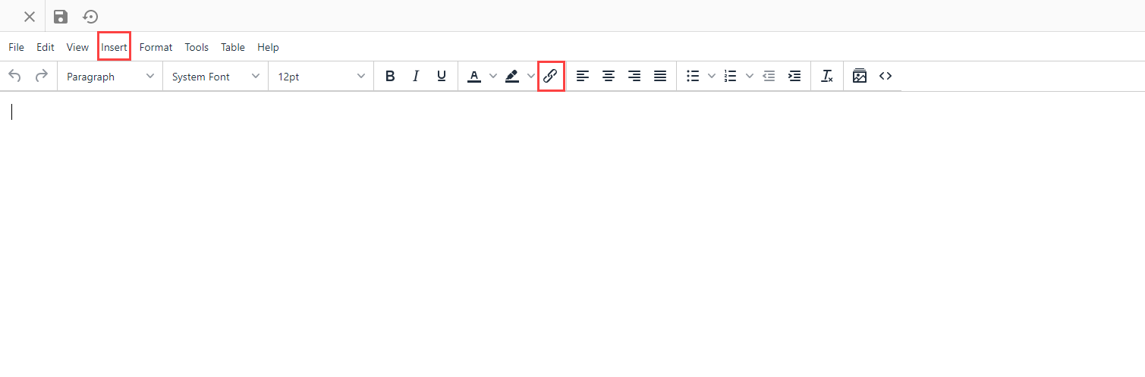Toggle underline formatting
Viewport: 1145px width, 377px height.
pos(442,76)
